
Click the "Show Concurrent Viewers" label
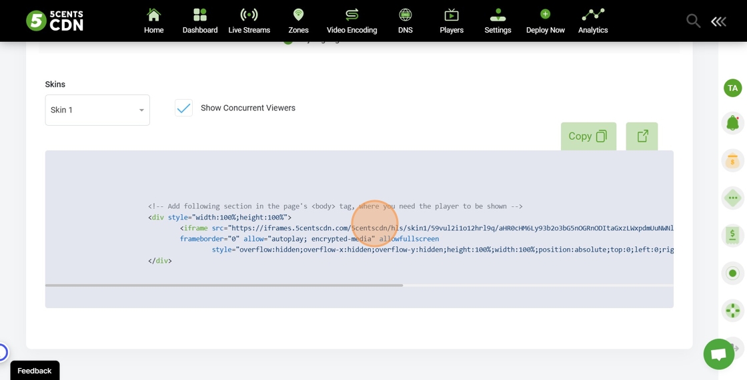tap(247, 108)
